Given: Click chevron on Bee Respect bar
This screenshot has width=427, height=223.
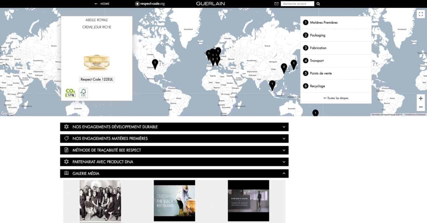Looking at the screenshot, I should [x=284, y=150].
